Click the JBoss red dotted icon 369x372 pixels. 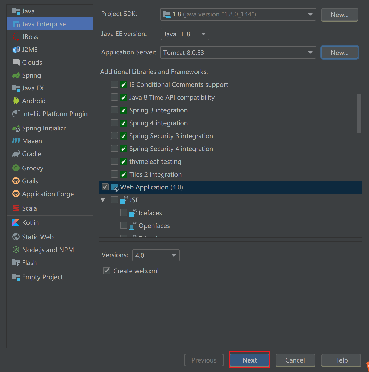coord(16,37)
